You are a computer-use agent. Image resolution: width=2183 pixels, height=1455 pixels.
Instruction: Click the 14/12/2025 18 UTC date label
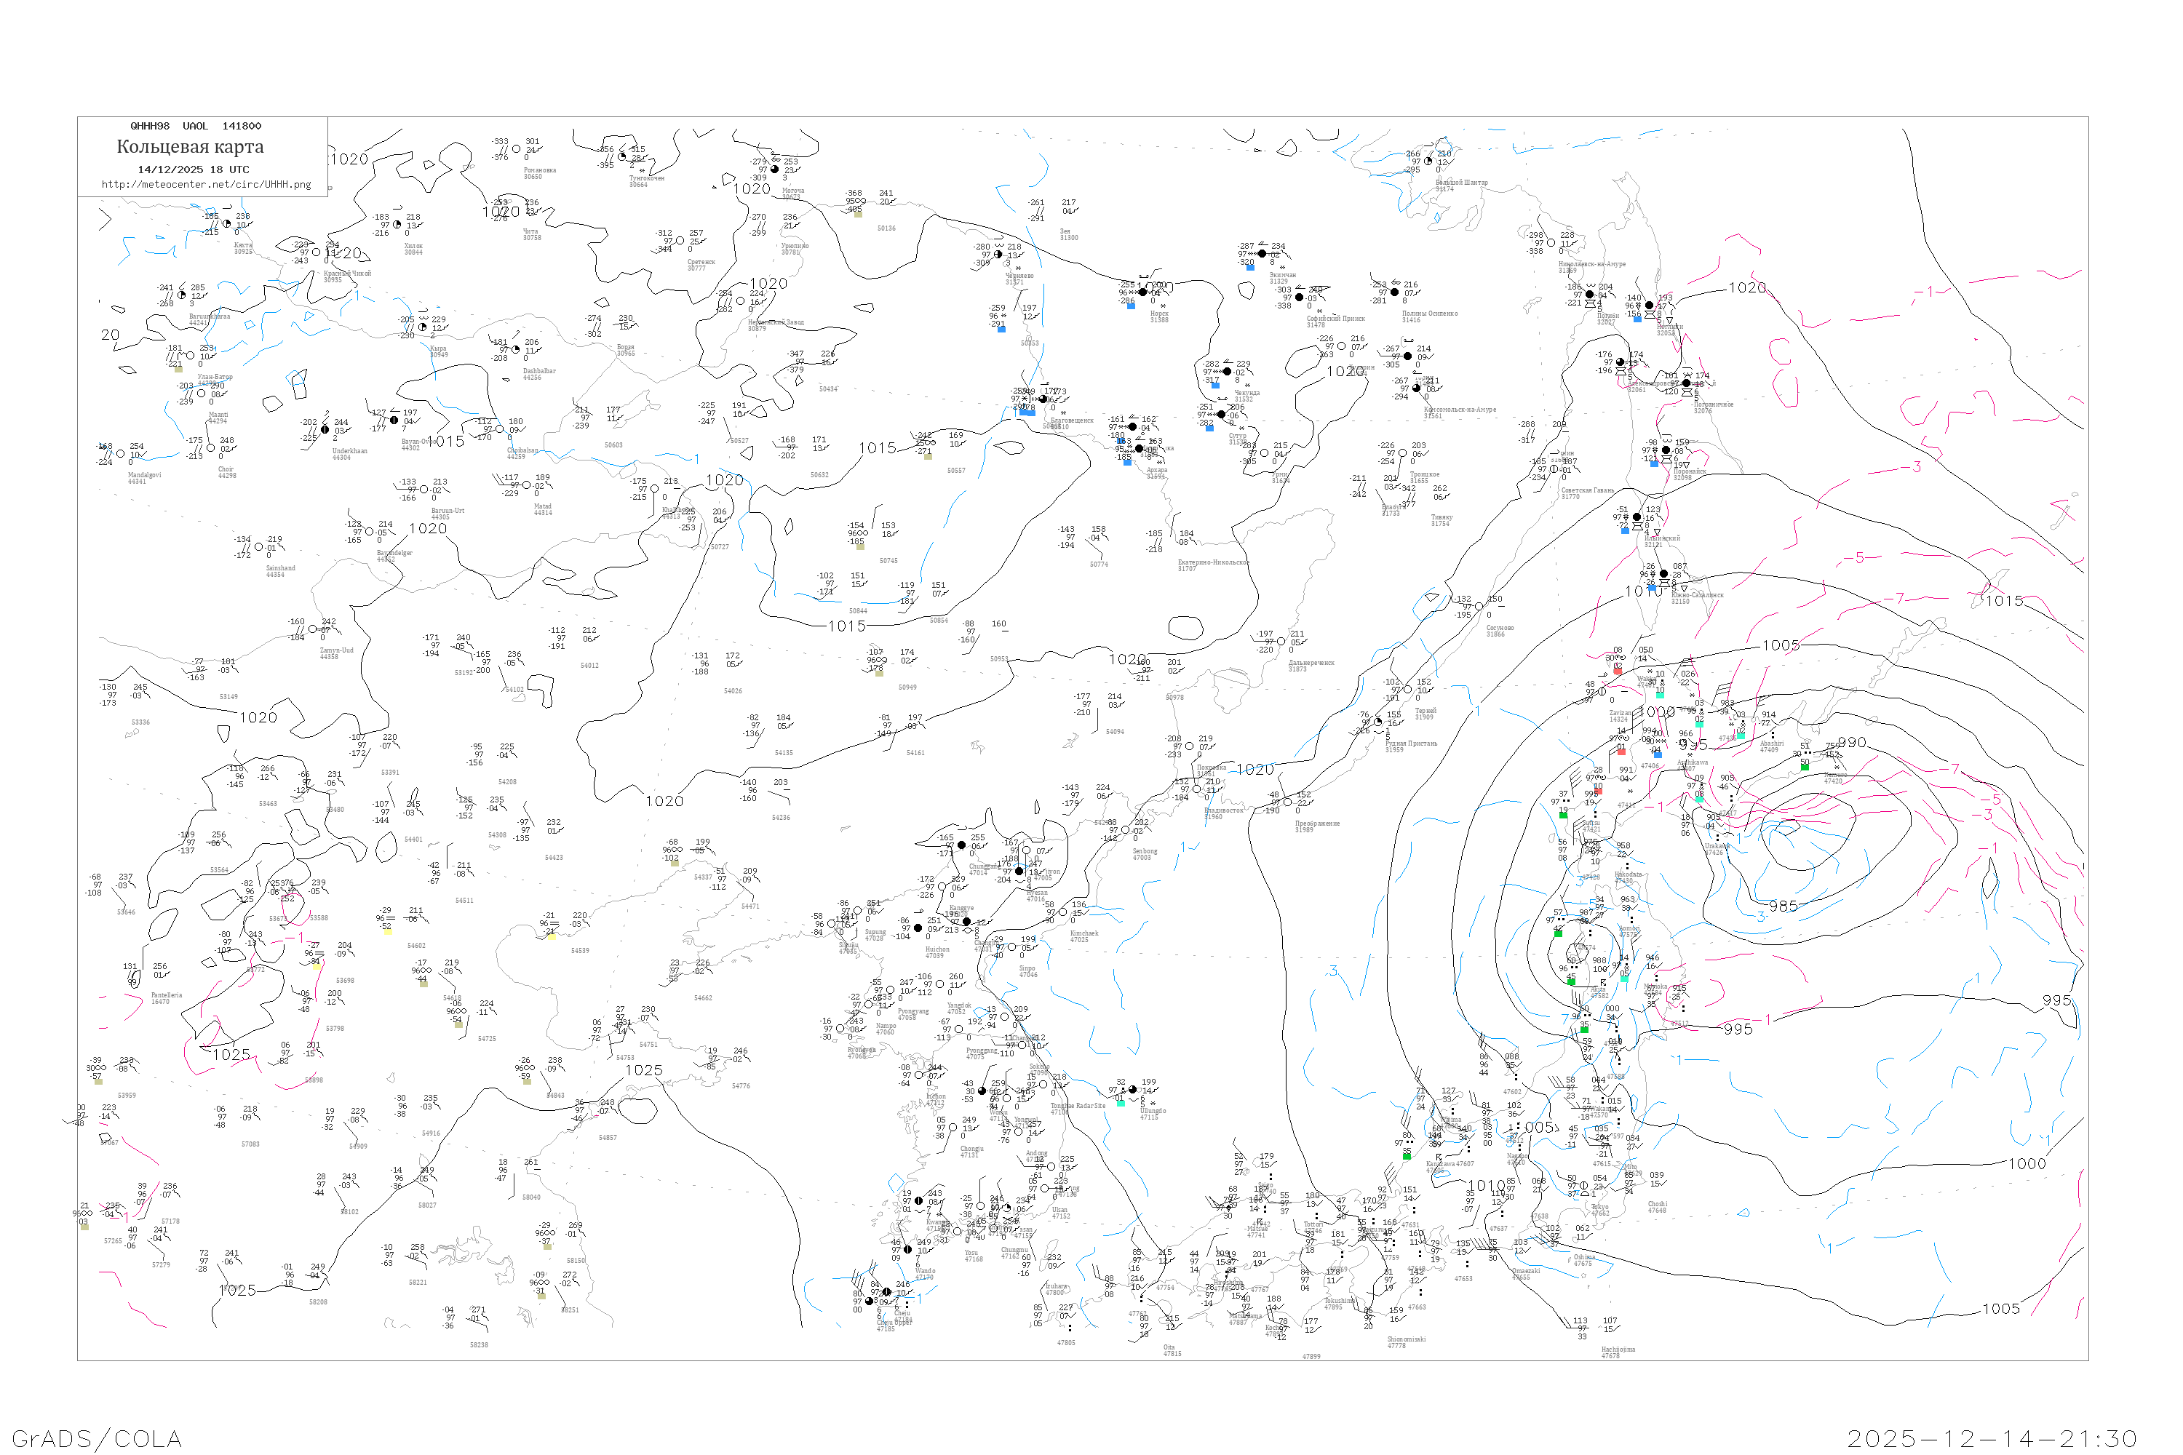(x=193, y=170)
